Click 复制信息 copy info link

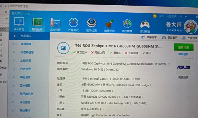tap(183, 54)
